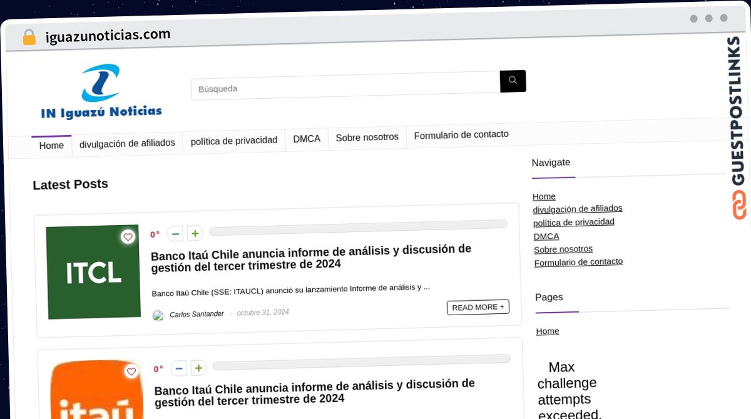Open author Carlos Santander's name link
The height and width of the screenshot is (419, 751).
click(197, 314)
